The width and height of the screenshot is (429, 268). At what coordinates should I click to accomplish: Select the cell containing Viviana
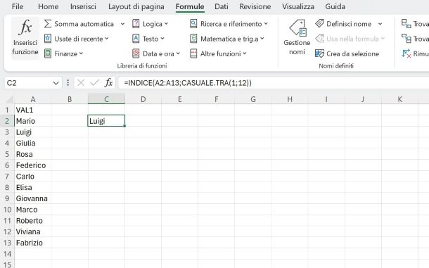(x=33, y=231)
